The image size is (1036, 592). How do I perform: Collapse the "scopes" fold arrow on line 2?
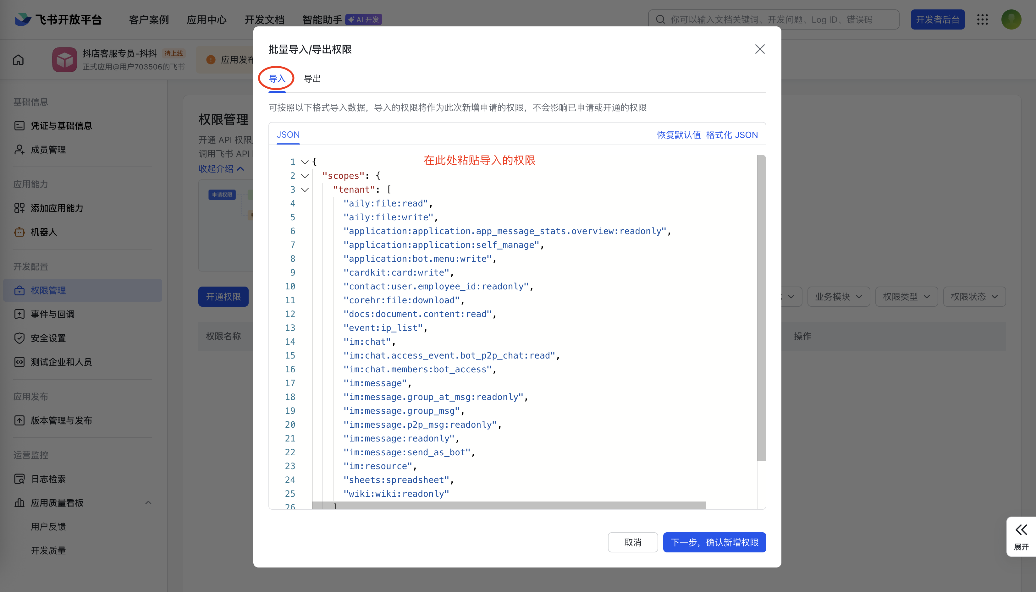[x=305, y=176]
